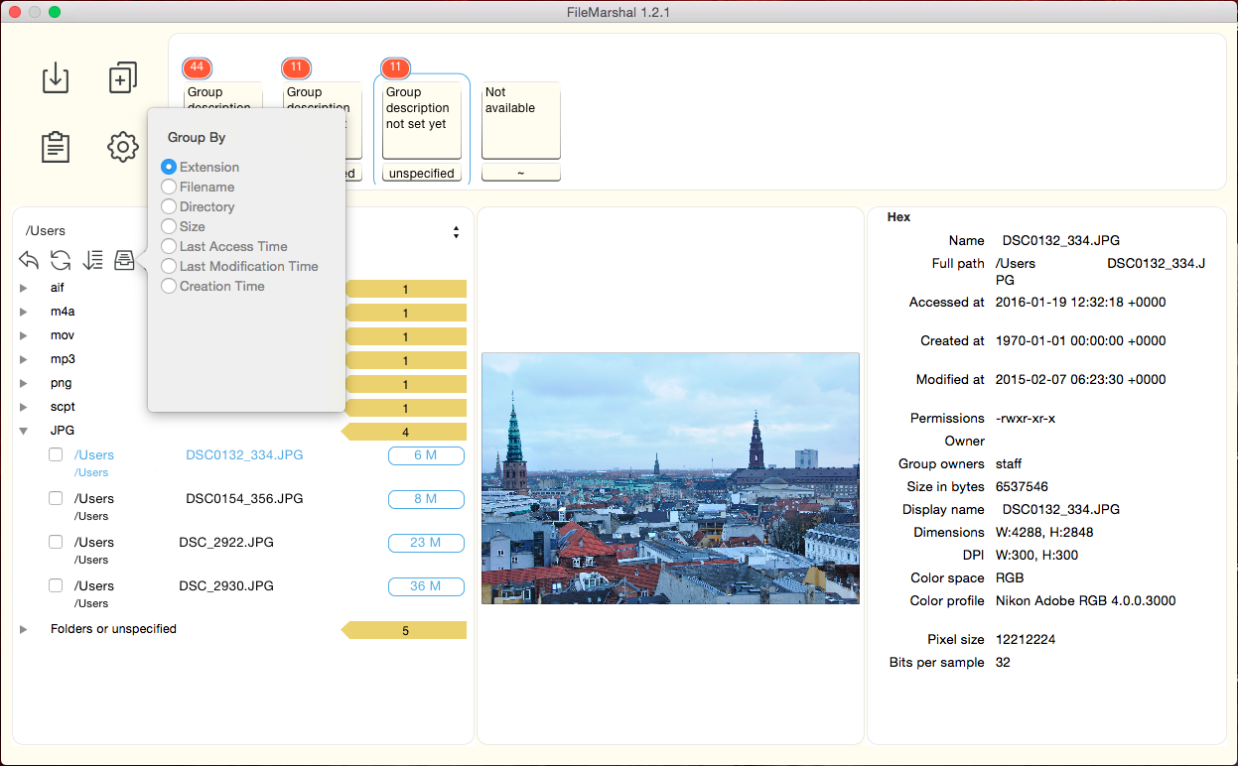1238x766 pixels.
Task: Open the /Users path selector stepper
Action: [456, 232]
